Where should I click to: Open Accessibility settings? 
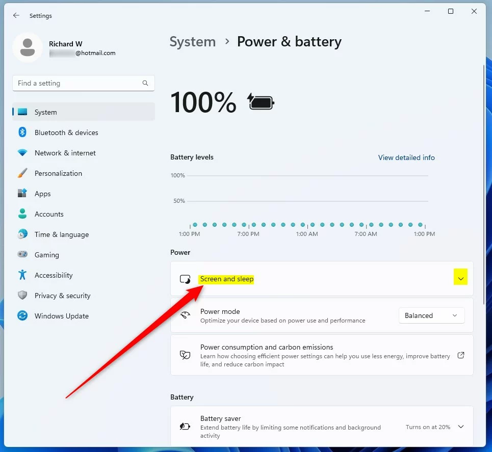[84, 275]
